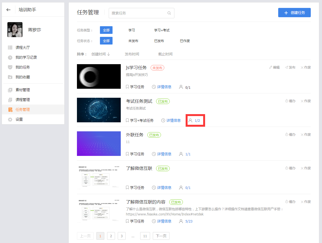Click bookmark icon beside 学习+考试任务

click(x=127, y=120)
